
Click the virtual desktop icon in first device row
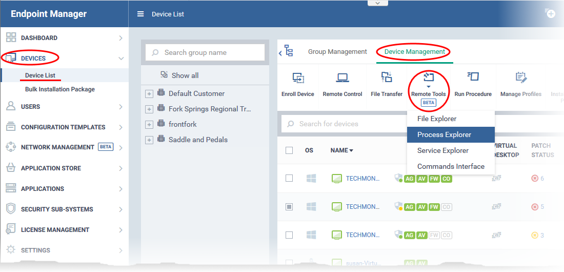496,178
